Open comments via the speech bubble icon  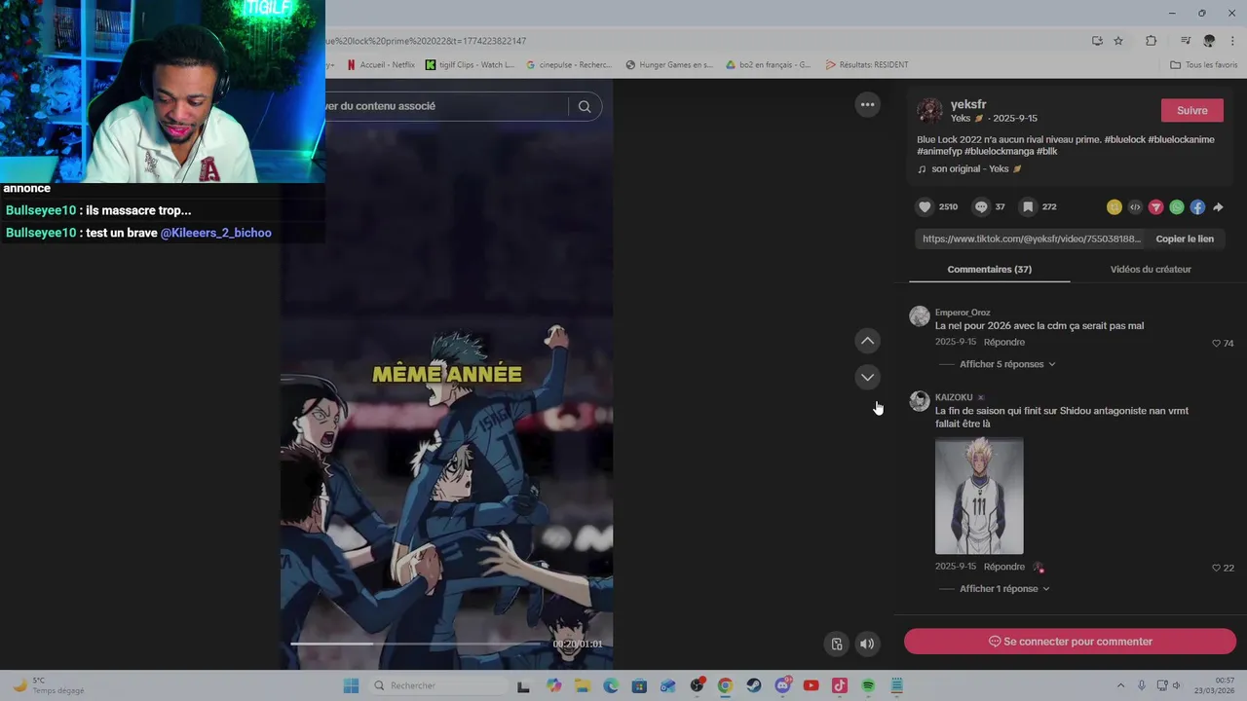[981, 206]
